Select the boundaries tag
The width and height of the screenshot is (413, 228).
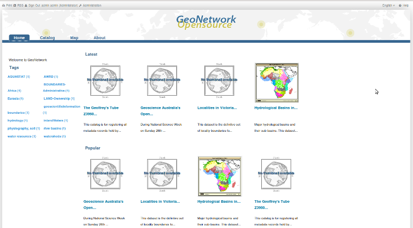click(x=18, y=112)
